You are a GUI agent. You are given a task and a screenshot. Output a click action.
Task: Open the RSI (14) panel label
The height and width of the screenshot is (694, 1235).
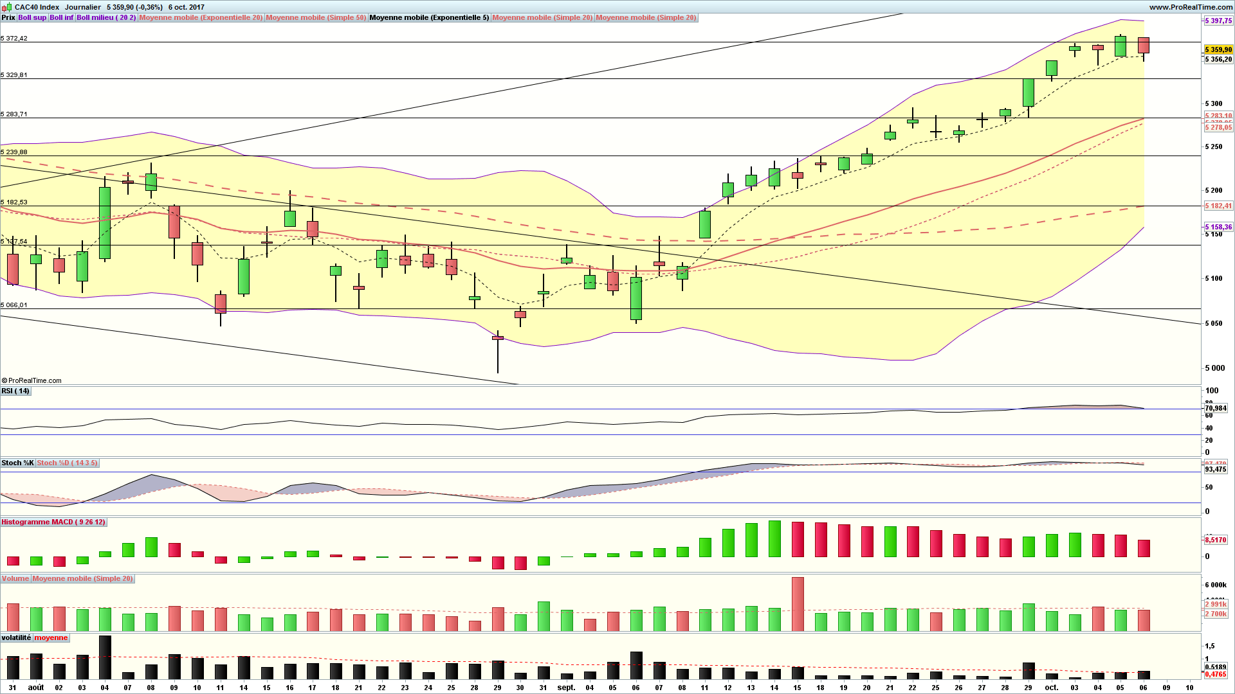[x=15, y=391]
